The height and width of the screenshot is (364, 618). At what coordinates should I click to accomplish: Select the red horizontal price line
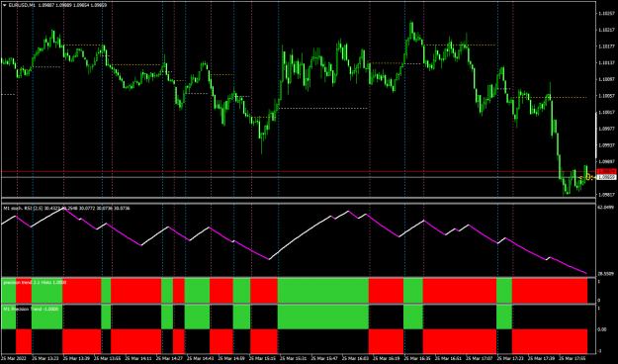pos(299,171)
